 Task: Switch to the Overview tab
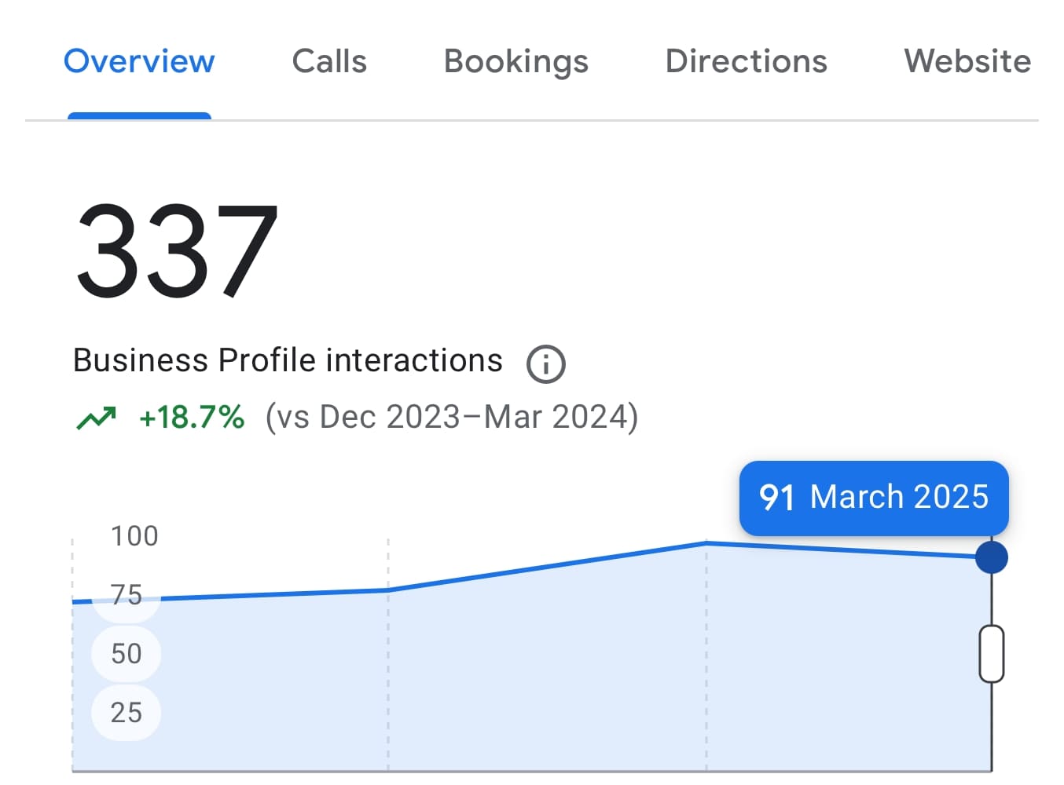coord(139,61)
